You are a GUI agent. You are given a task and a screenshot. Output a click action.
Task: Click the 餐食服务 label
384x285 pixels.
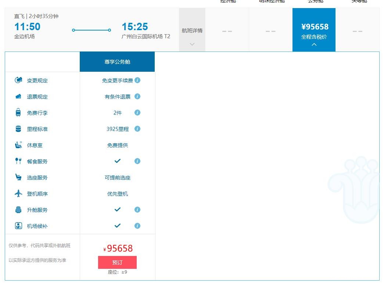[x=37, y=161]
